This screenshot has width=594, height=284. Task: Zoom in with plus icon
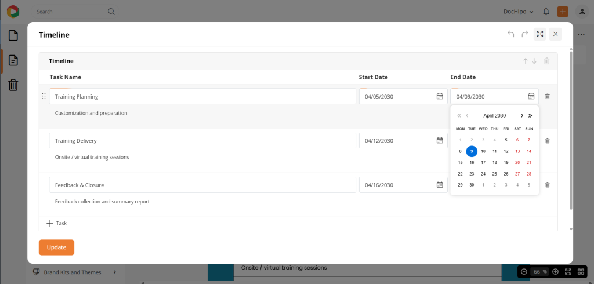(555, 271)
